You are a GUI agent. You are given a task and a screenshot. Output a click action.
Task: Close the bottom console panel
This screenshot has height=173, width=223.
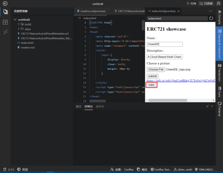(x=212, y=106)
